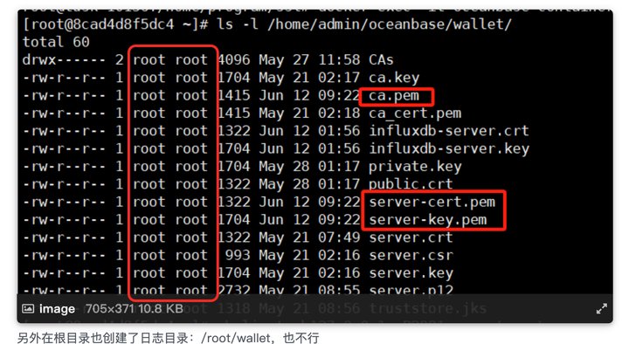
Task: Click the ca.key file entry
Action: pos(394,78)
